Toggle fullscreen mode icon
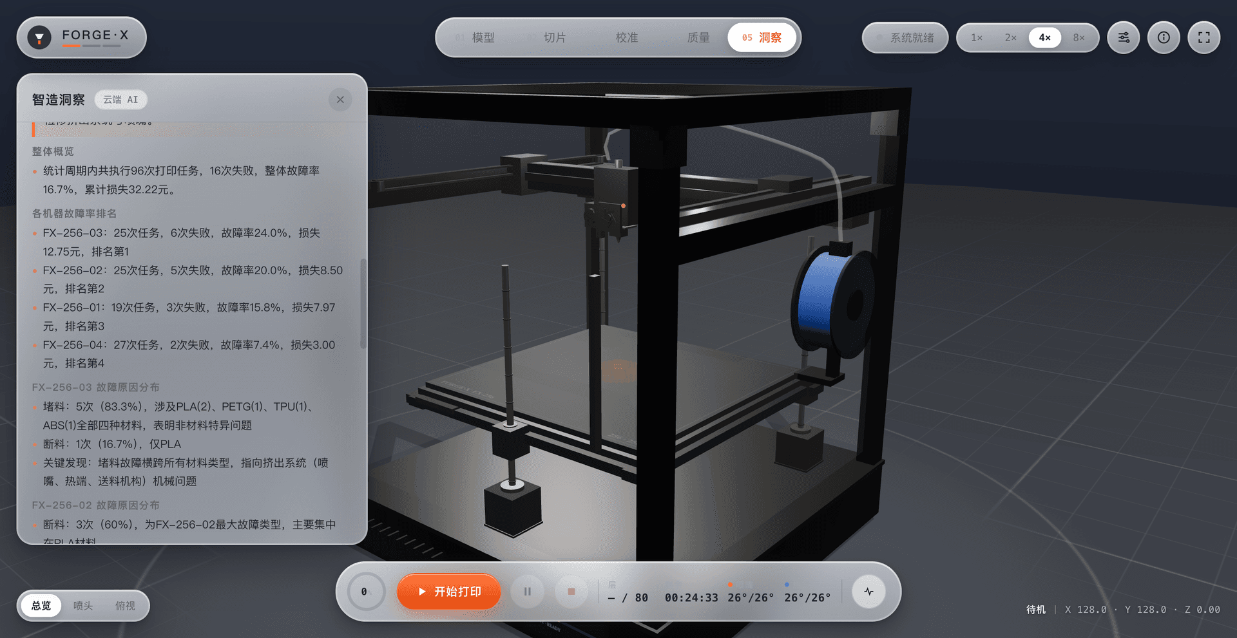 1204,37
